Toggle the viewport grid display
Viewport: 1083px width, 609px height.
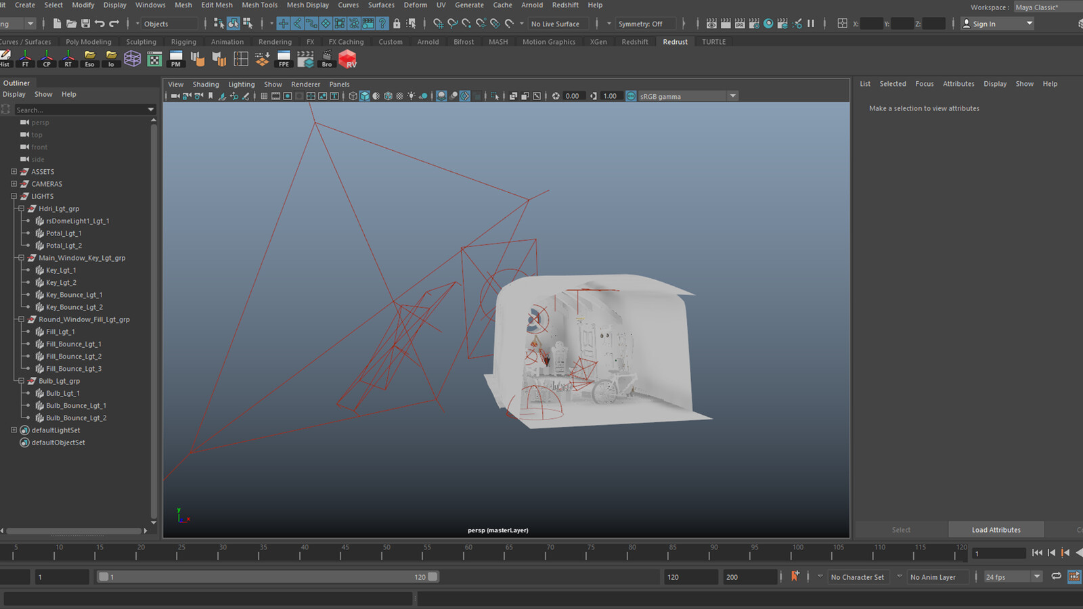[x=264, y=96]
